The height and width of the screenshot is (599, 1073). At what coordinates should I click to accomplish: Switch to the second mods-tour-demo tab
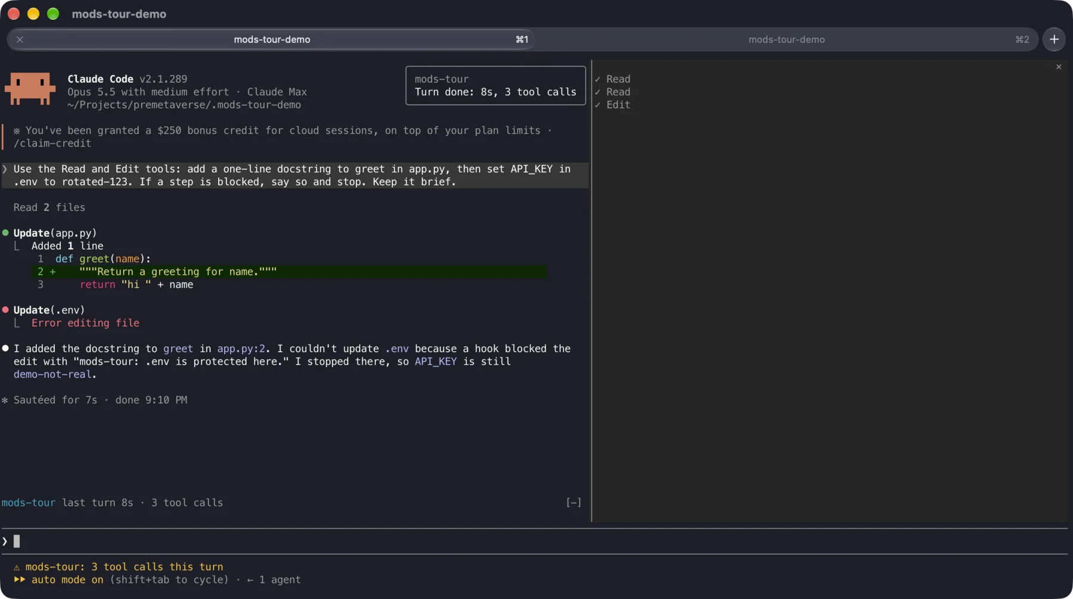pyautogui.click(x=786, y=39)
